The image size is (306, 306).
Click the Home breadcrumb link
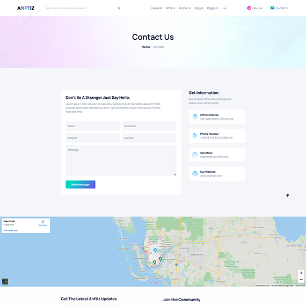coord(145,47)
